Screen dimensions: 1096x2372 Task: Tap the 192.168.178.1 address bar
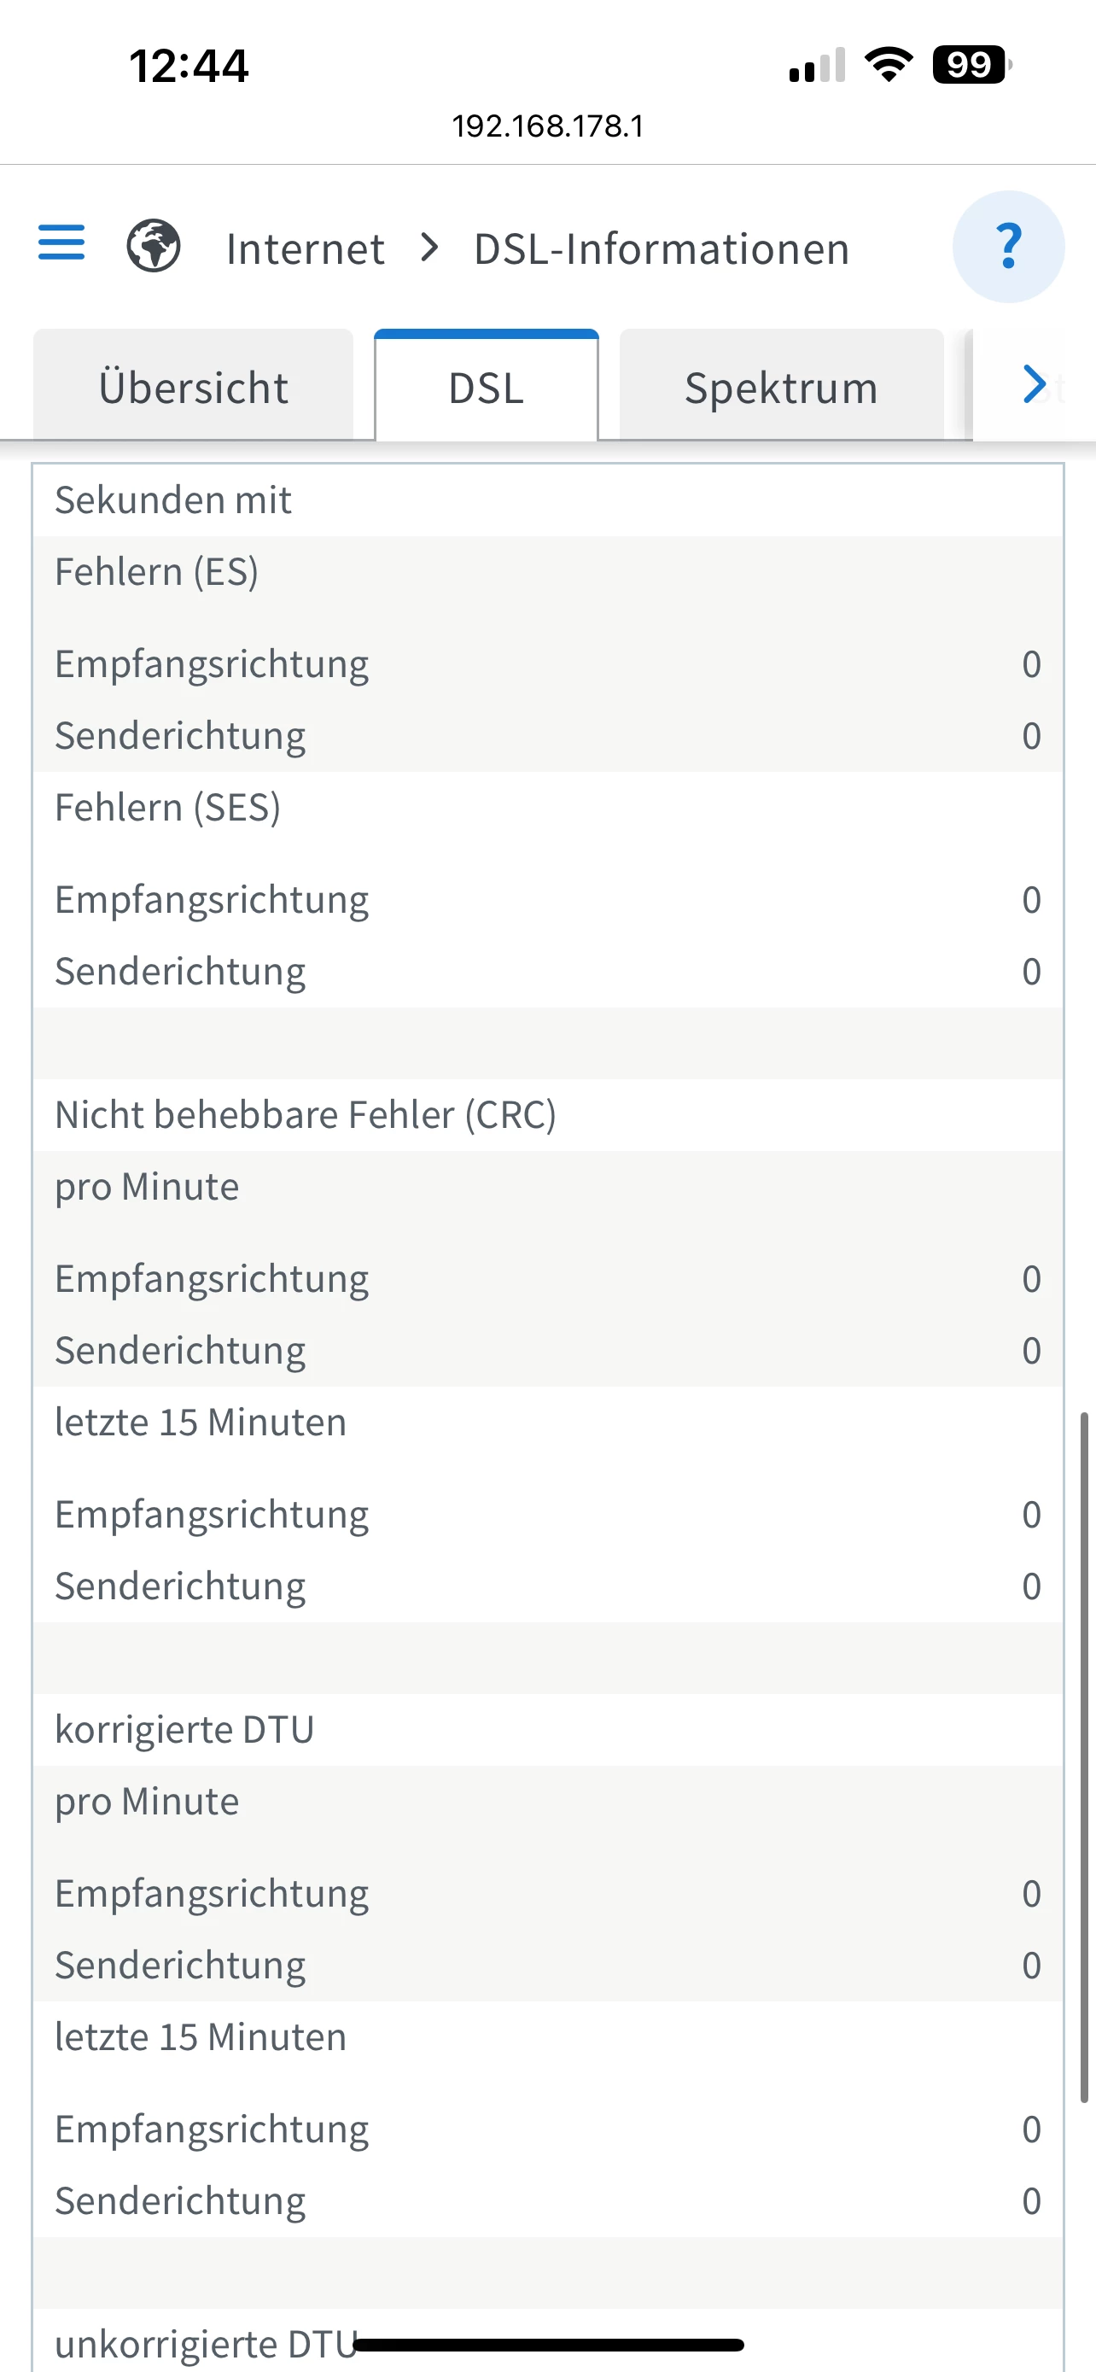click(547, 126)
